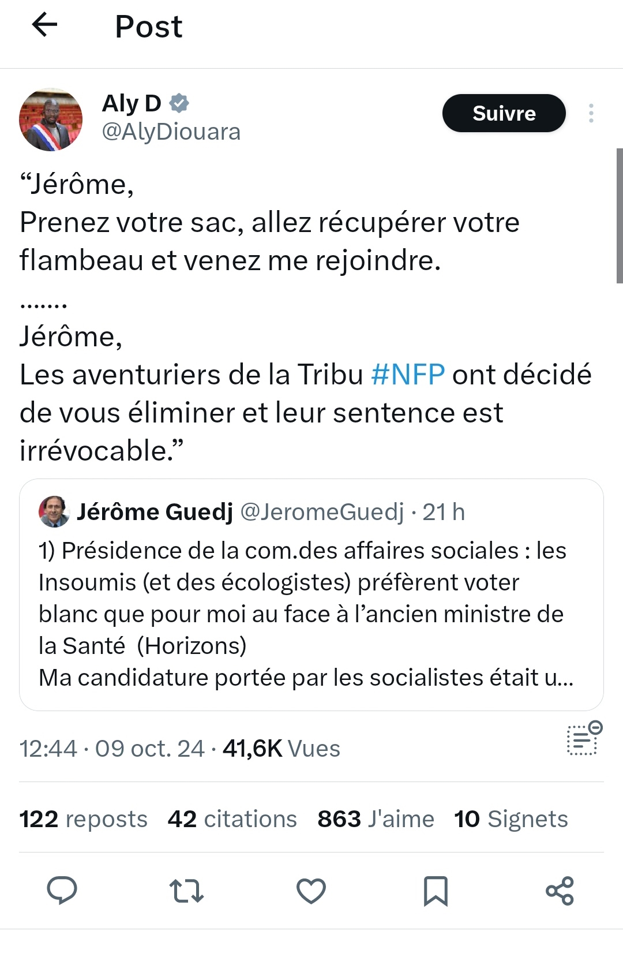View the 42 citations list

pyautogui.click(x=232, y=818)
